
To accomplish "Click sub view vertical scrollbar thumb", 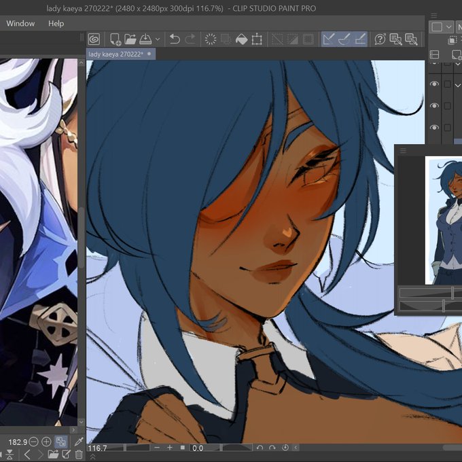I will click(x=81, y=238).
